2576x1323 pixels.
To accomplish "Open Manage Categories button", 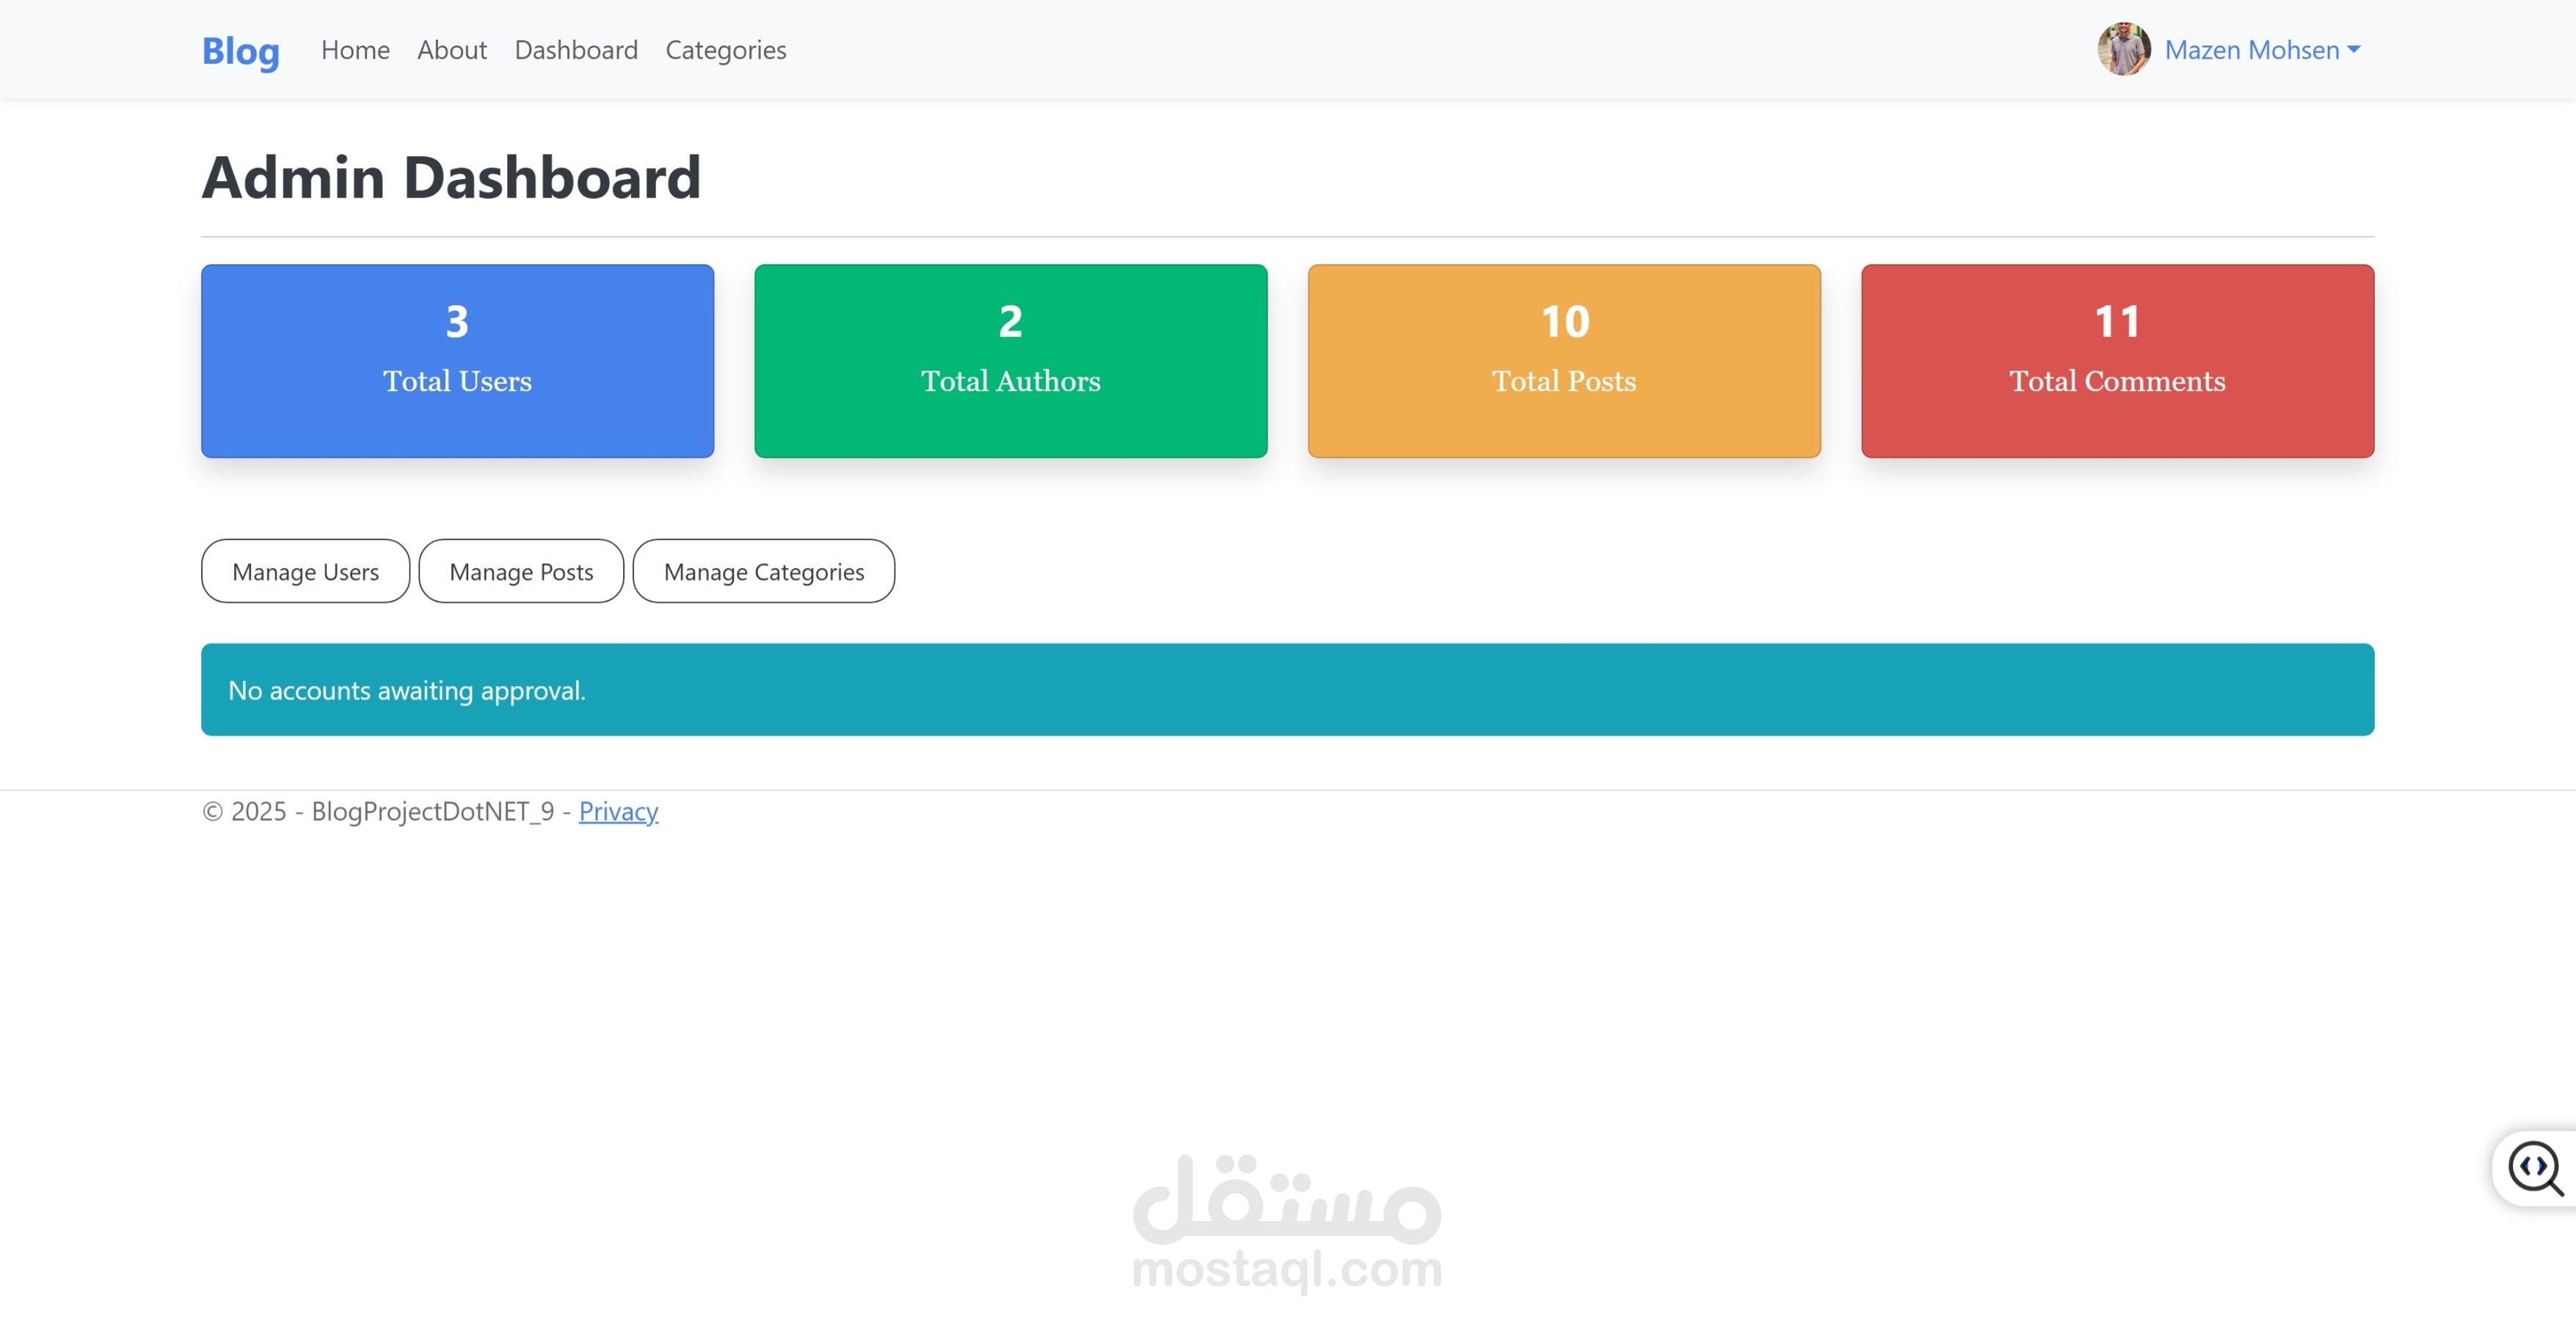I will [x=764, y=571].
